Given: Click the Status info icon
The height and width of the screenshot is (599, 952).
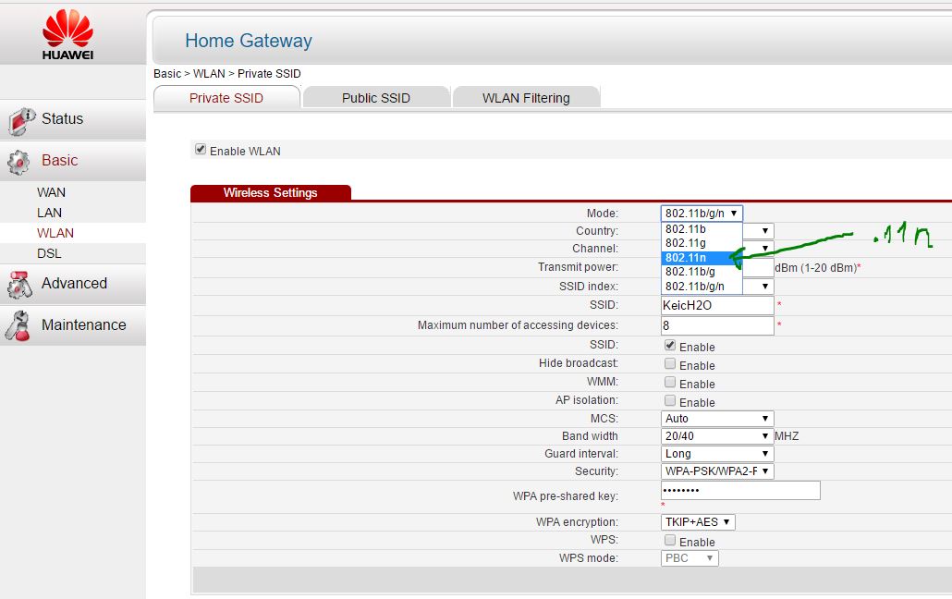Looking at the screenshot, I should (20, 120).
